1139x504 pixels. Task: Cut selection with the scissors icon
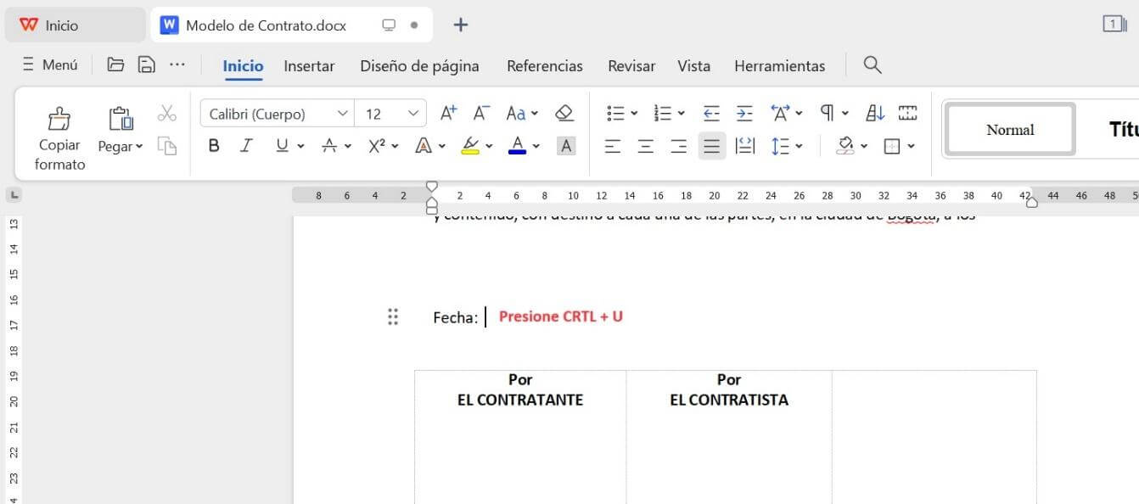(x=166, y=111)
